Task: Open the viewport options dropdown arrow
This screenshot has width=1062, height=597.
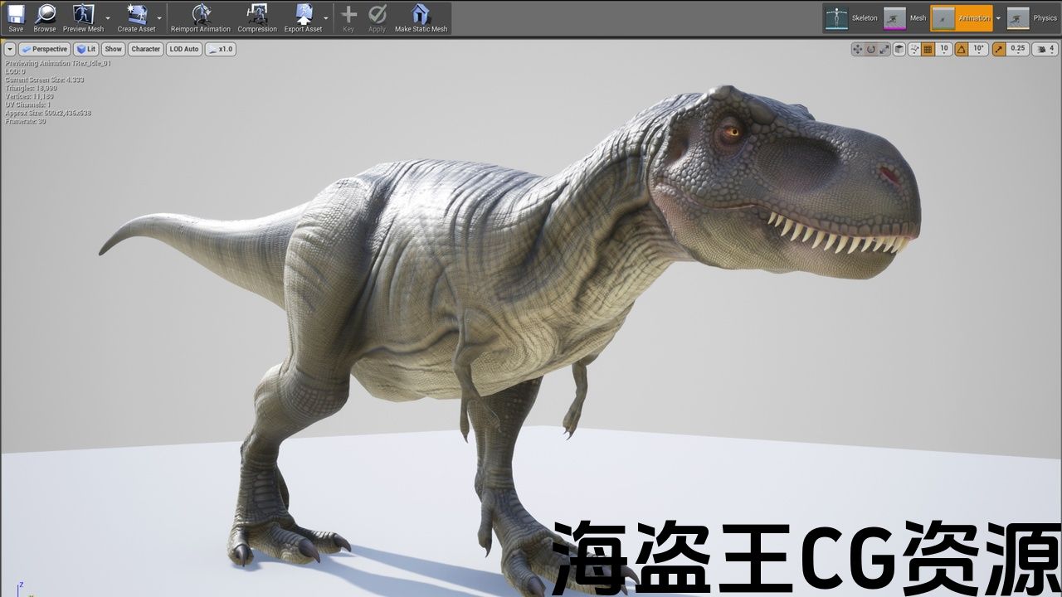Action: (x=10, y=49)
